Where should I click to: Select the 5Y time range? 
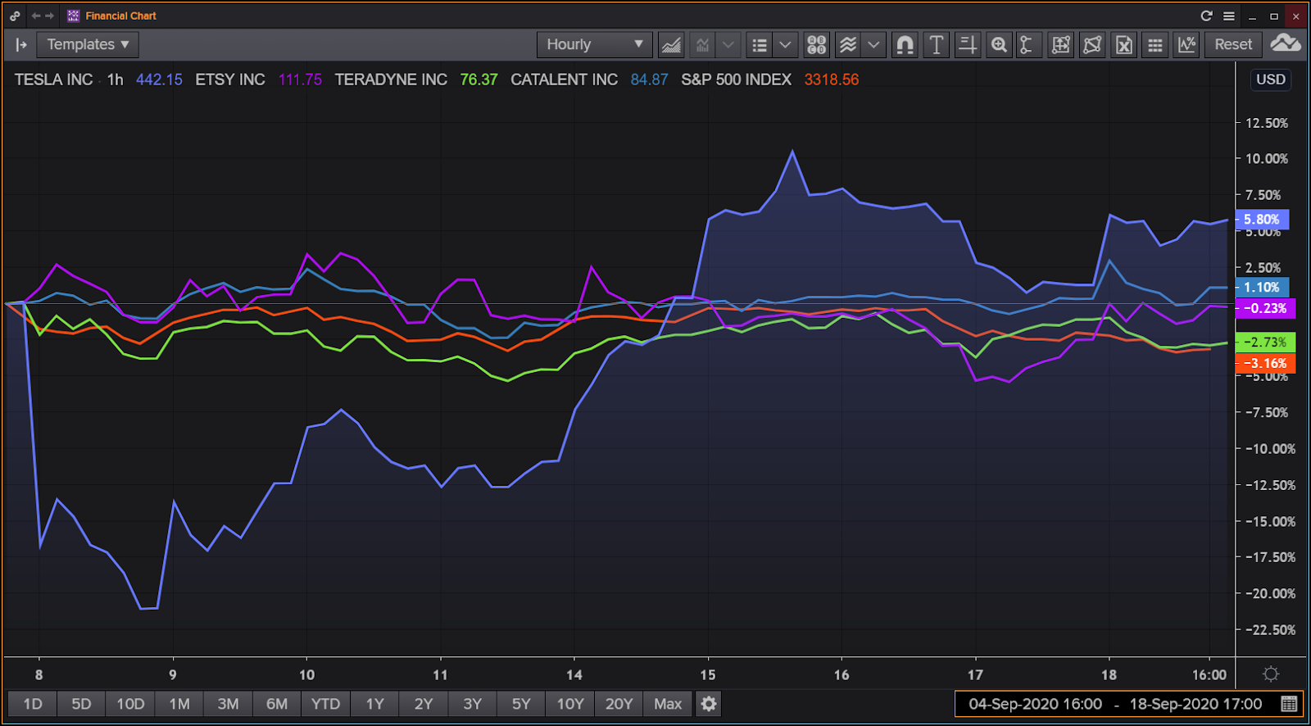coord(521,704)
